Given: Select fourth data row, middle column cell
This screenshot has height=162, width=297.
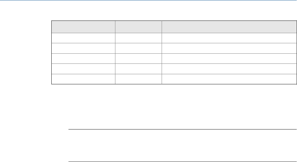Looking at the screenshot, I should point(138,69).
